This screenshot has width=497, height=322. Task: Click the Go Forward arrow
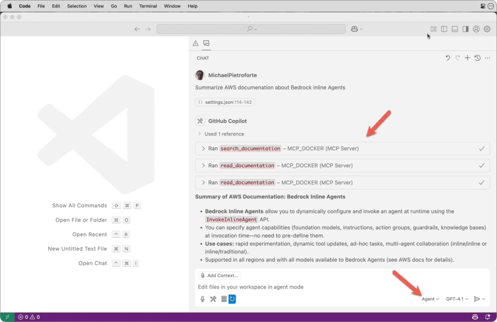[148, 29]
